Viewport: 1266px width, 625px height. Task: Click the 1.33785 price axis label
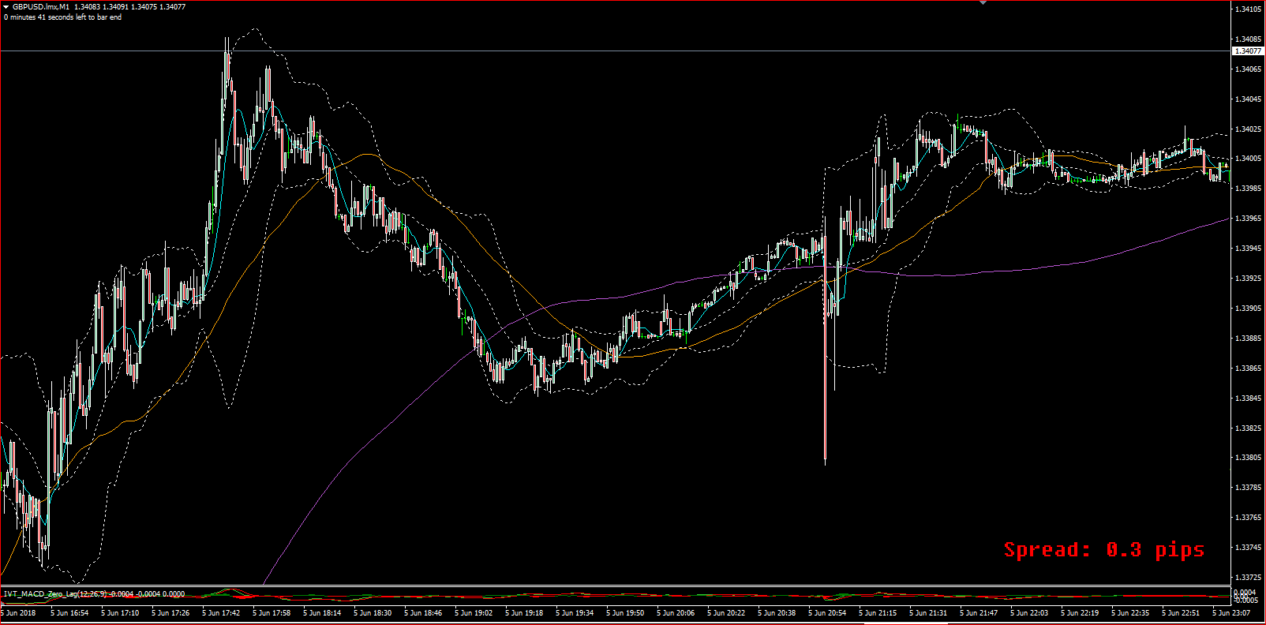click(x=1248, y=488)
